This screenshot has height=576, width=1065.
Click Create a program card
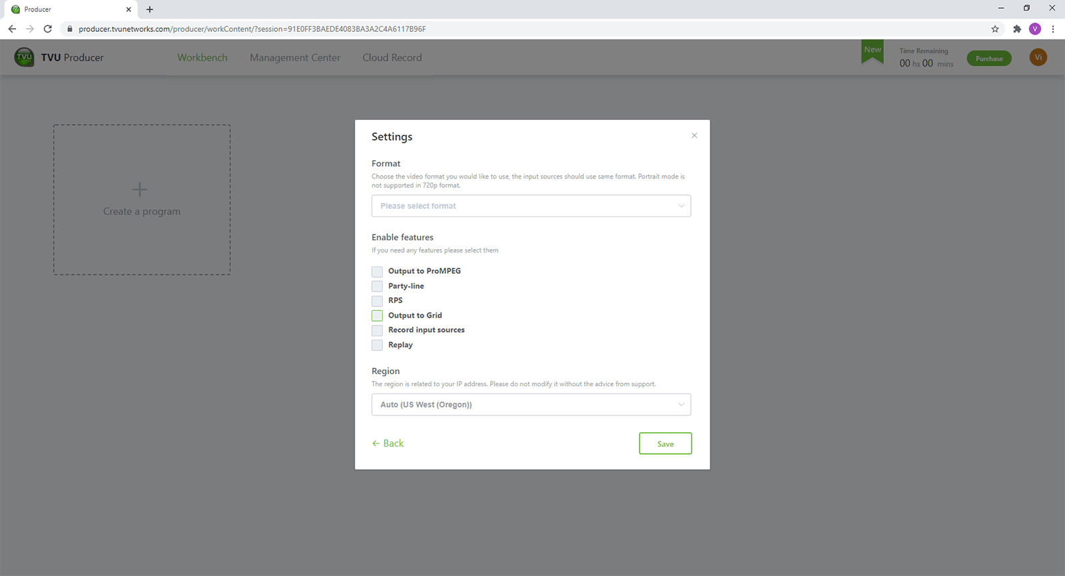(142, 200)
